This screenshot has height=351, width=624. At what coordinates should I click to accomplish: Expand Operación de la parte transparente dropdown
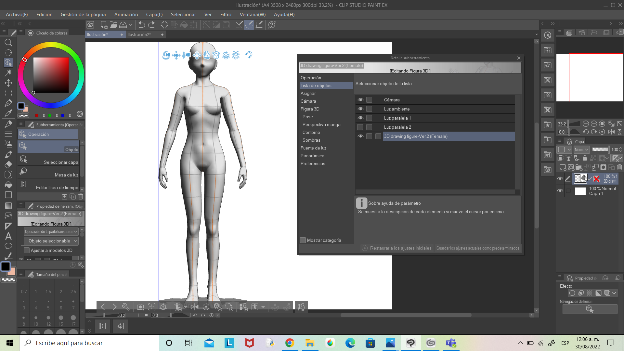pyautogui.click(x=51, y=232)
